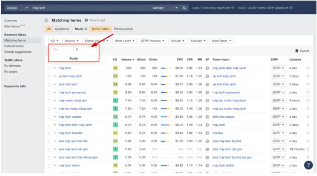Open the Vietnam country dropdown

coord(165,8)
